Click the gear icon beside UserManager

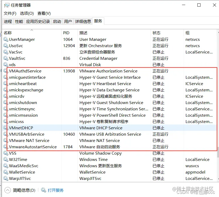coord(6,39)
